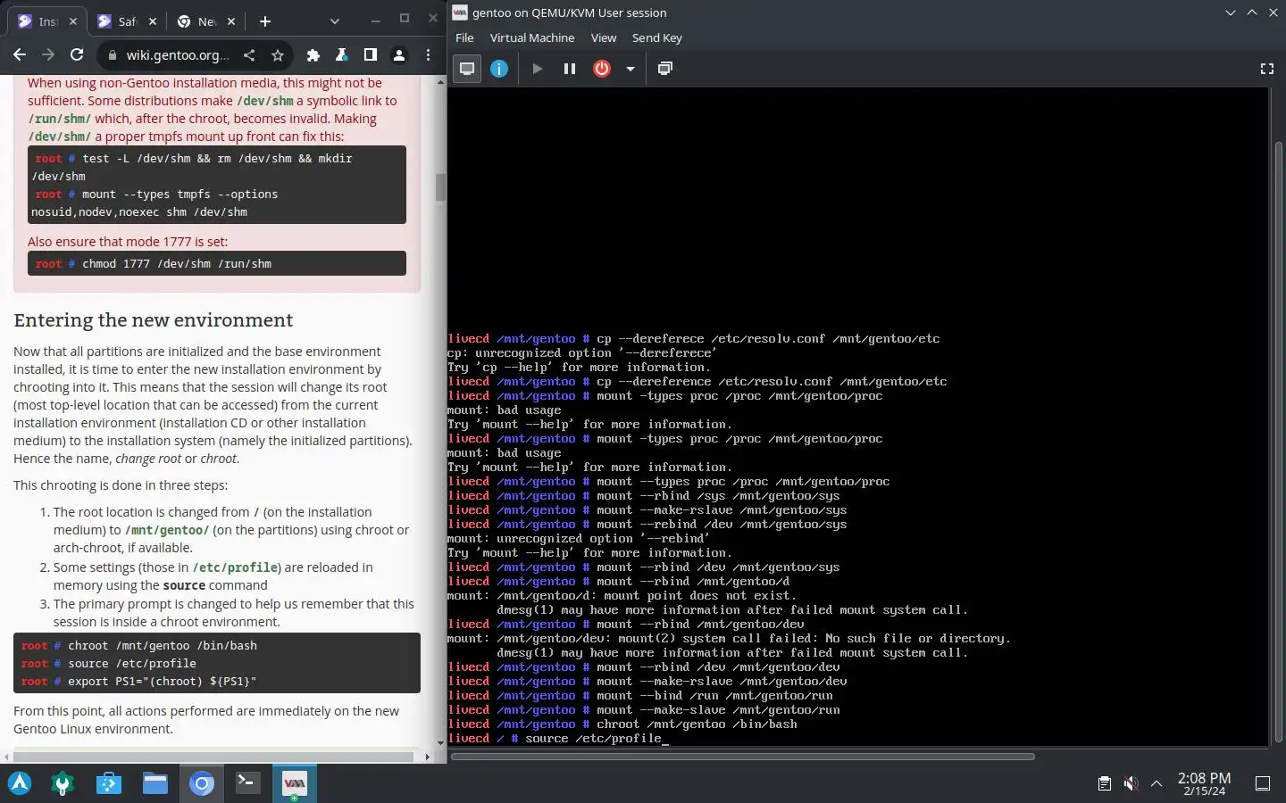Show virtual hardware details info
The width and height of the screenshot is (1286, 803).
point(499,69)
